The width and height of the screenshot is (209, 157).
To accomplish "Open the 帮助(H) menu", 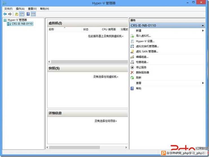I will point(45,9).
